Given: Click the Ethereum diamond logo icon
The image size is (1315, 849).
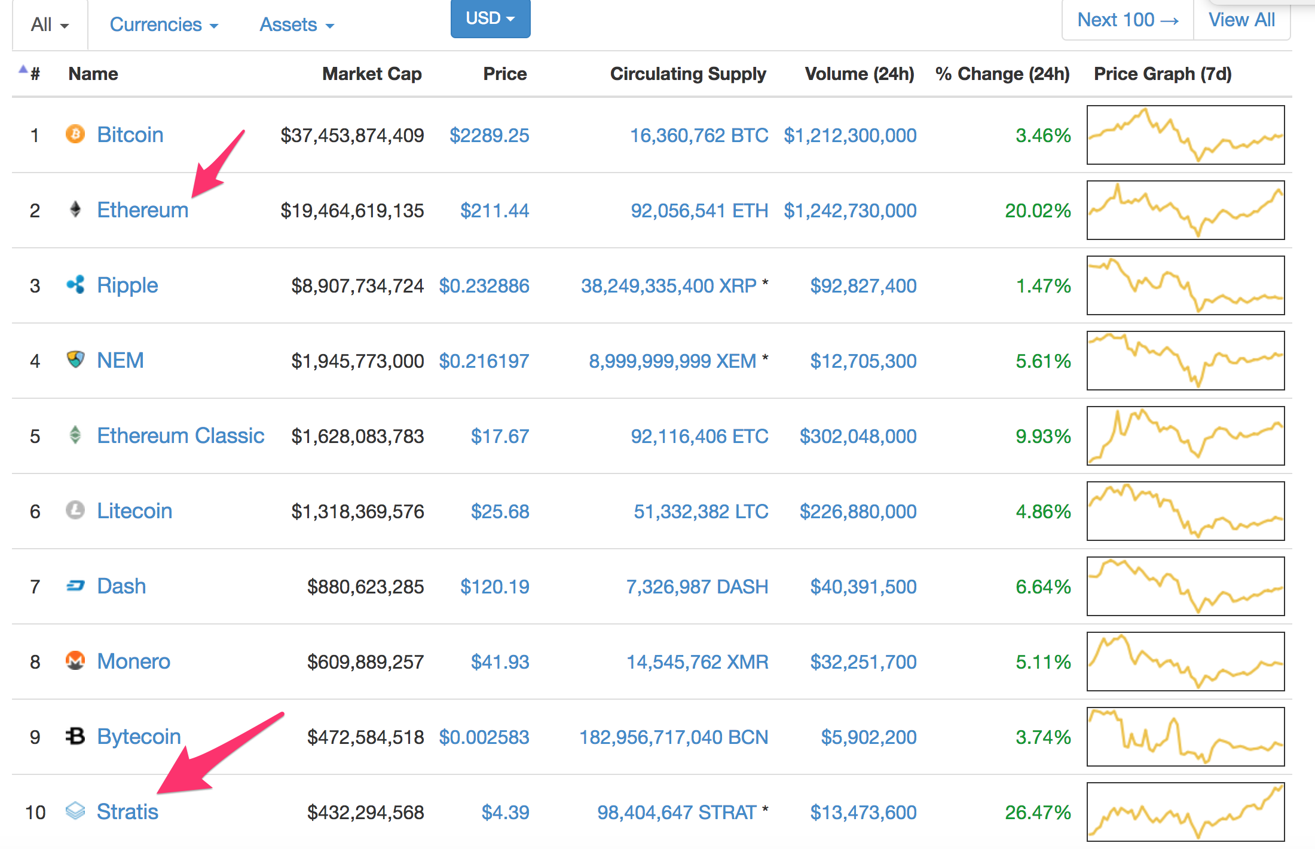Looking at the screenshot, I should point(75,209).
